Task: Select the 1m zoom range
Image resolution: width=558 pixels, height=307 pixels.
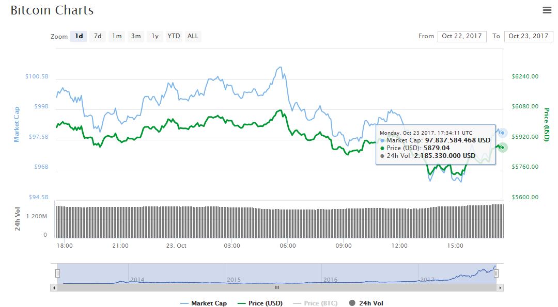Action: click(117, 36)
